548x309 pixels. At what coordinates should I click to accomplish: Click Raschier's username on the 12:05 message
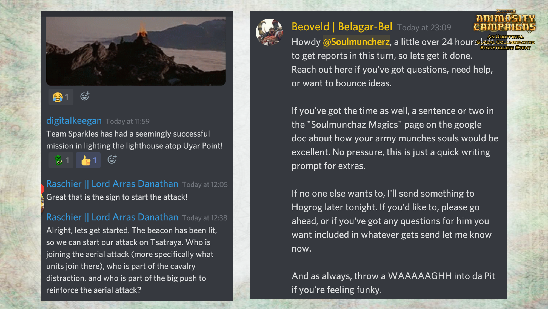[112, 184]
